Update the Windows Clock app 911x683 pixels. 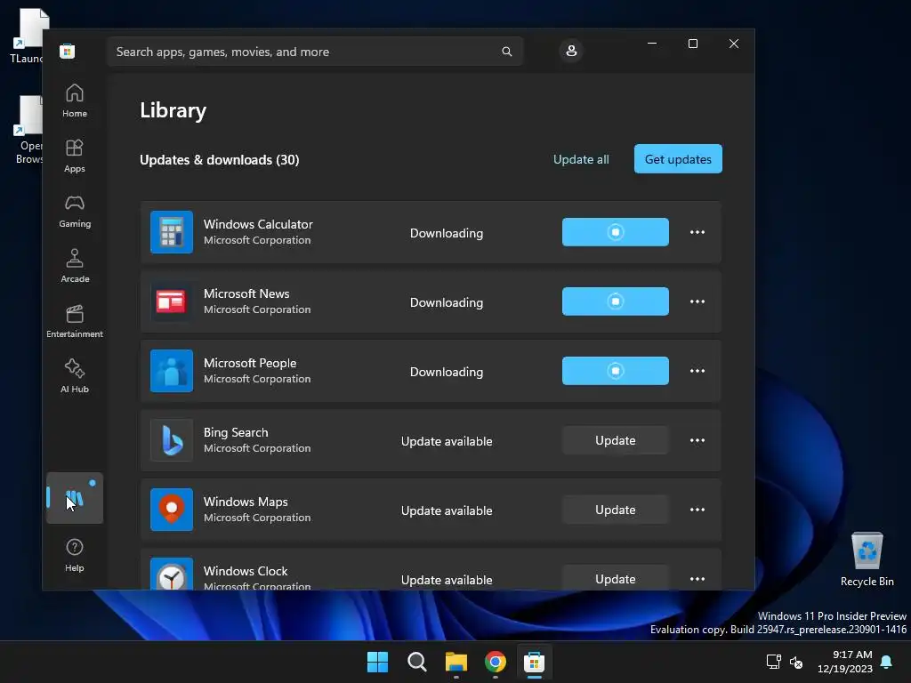[616, 578]
